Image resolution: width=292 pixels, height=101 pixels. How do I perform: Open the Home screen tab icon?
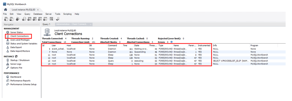click(x=5, y=10)
